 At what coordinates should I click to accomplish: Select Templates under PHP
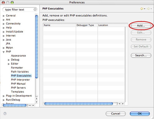coord(18,92)
